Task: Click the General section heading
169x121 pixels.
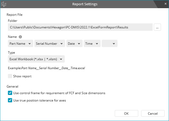Action: [x=12, y=86]
